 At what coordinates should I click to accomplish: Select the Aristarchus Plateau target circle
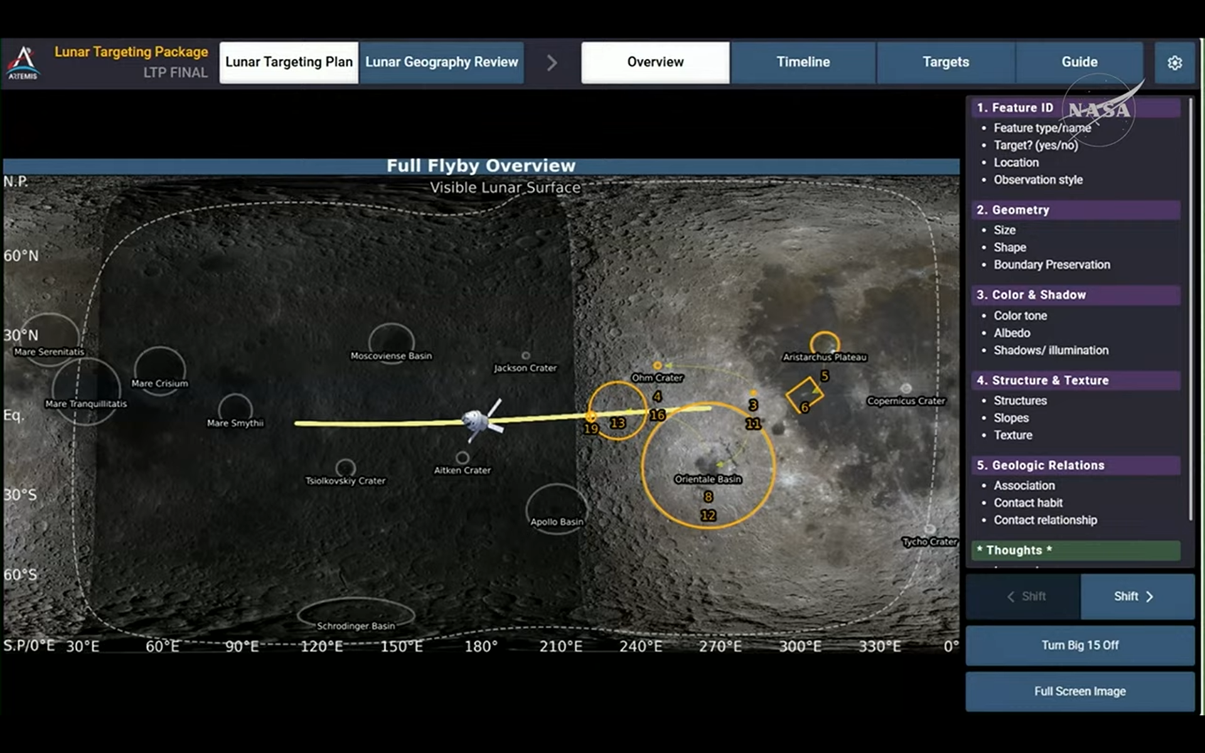(x=825, y=343)
